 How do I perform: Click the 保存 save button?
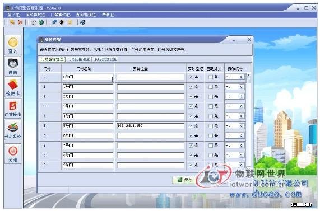point(184,180)
